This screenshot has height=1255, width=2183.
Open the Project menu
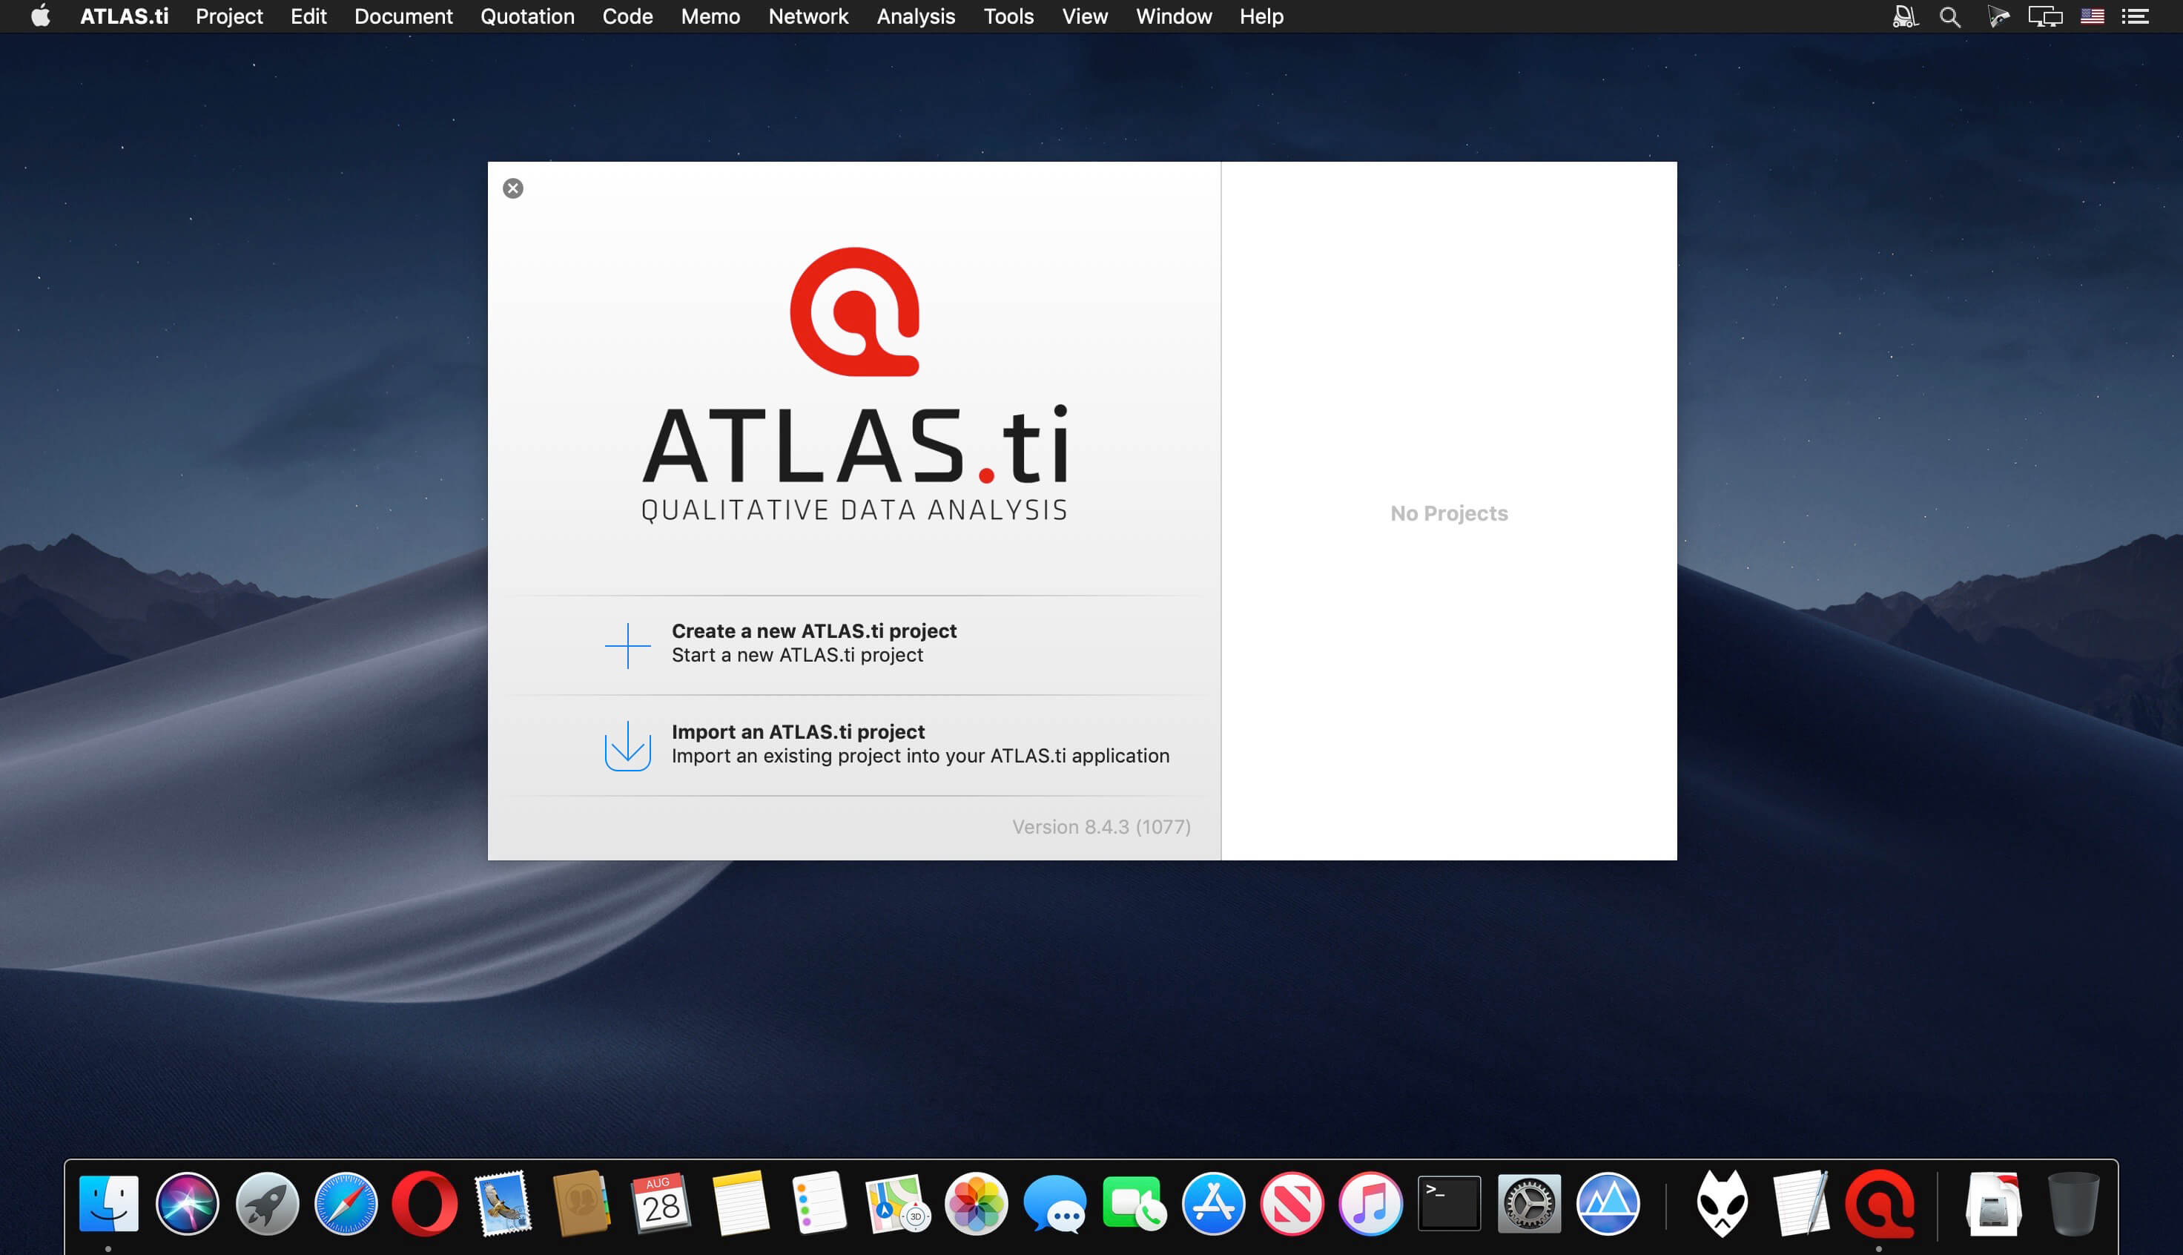click(x=228, y=16)
